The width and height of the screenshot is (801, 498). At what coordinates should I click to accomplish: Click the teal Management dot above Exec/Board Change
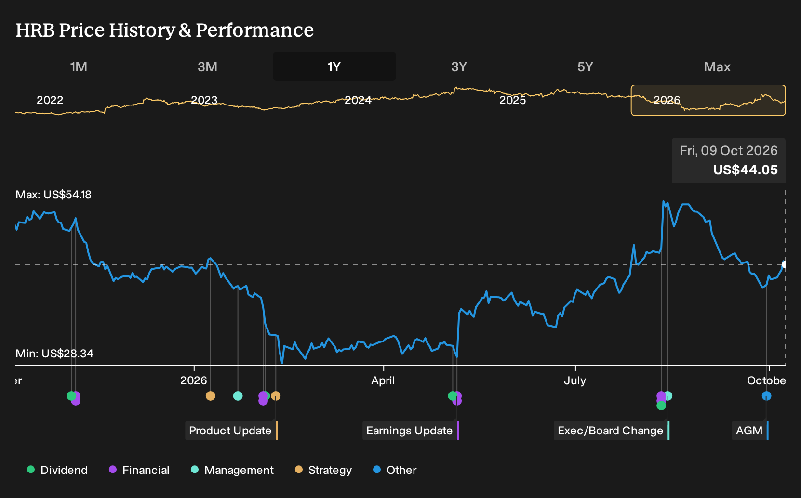tap(668, 396)
